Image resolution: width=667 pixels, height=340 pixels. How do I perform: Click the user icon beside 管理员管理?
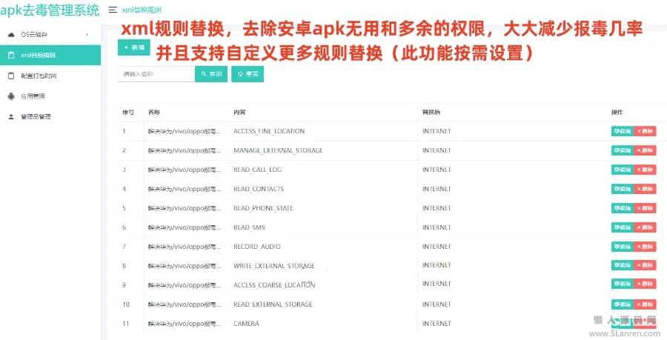tap(11, 116)
